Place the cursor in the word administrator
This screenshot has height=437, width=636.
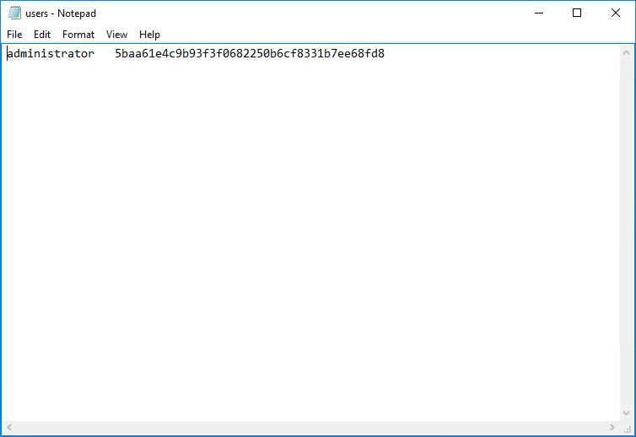point(51,54)
